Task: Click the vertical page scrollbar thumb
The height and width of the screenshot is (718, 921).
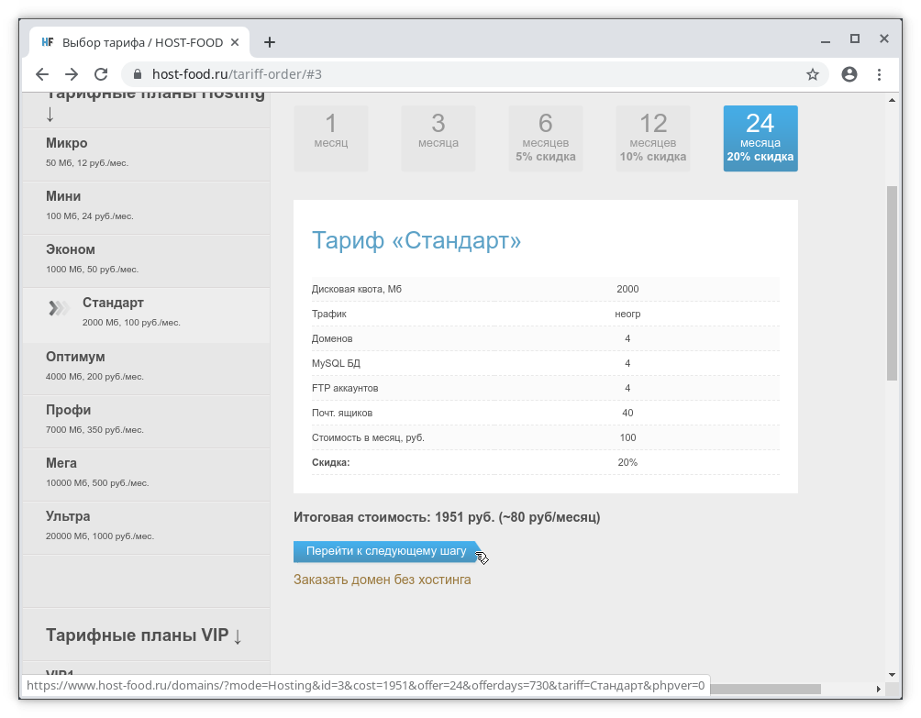Action: (x=892, y=282)
